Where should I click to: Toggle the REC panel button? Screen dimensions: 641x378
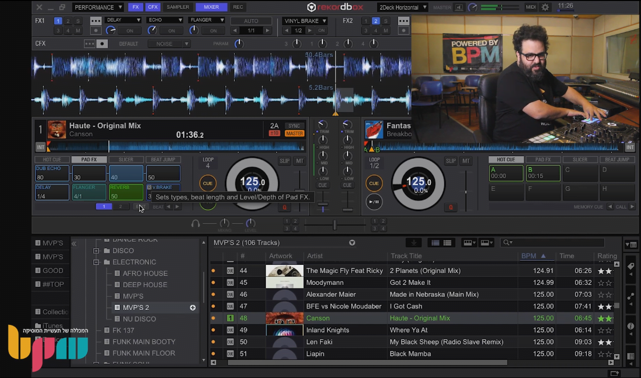pyautogui.click(x=238, y=7)
